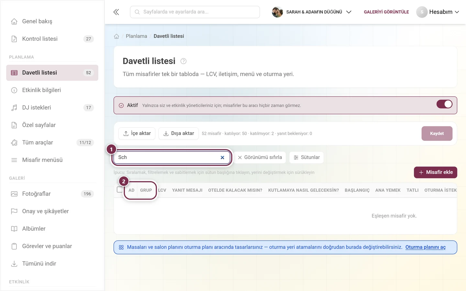Click the home icon in the breadcrumb
466x291 pixels.
116,36
